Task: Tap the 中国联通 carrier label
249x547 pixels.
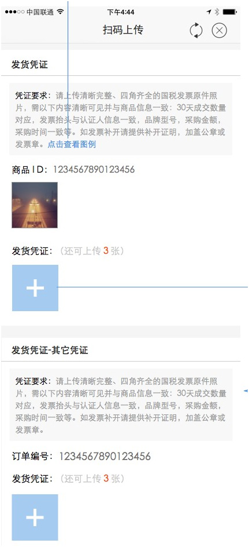Action: point(40,12)
